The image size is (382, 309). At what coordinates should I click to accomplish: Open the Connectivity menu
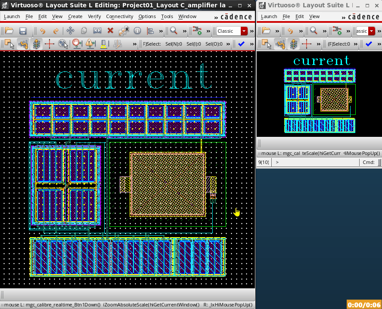pyautogui.click(x=119, y=16)
